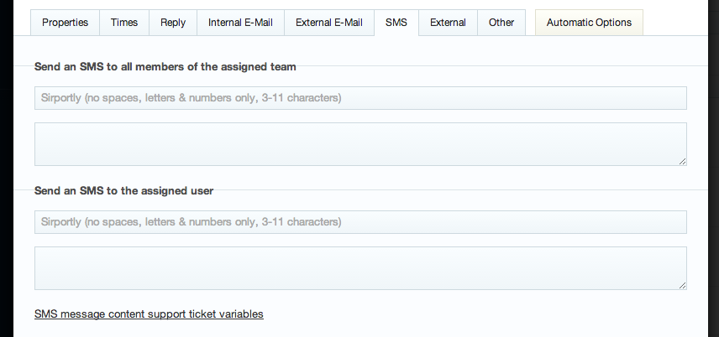719x337 pixels.
Task: Click the dark strip left of the dialog
Action: click(7, 183)
